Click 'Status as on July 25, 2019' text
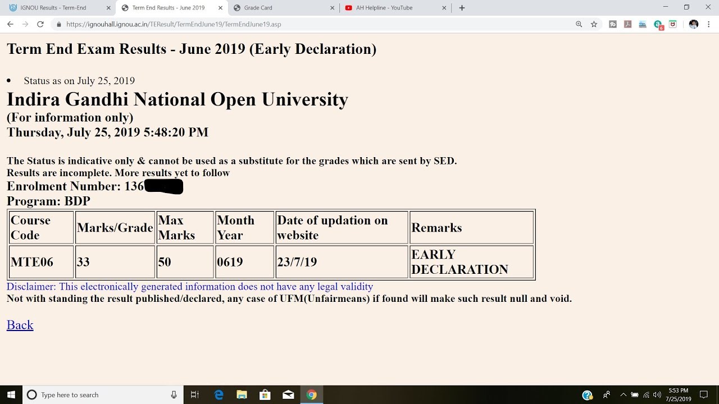This screenshot has height=404, width=719. click(x=79, y=81)
